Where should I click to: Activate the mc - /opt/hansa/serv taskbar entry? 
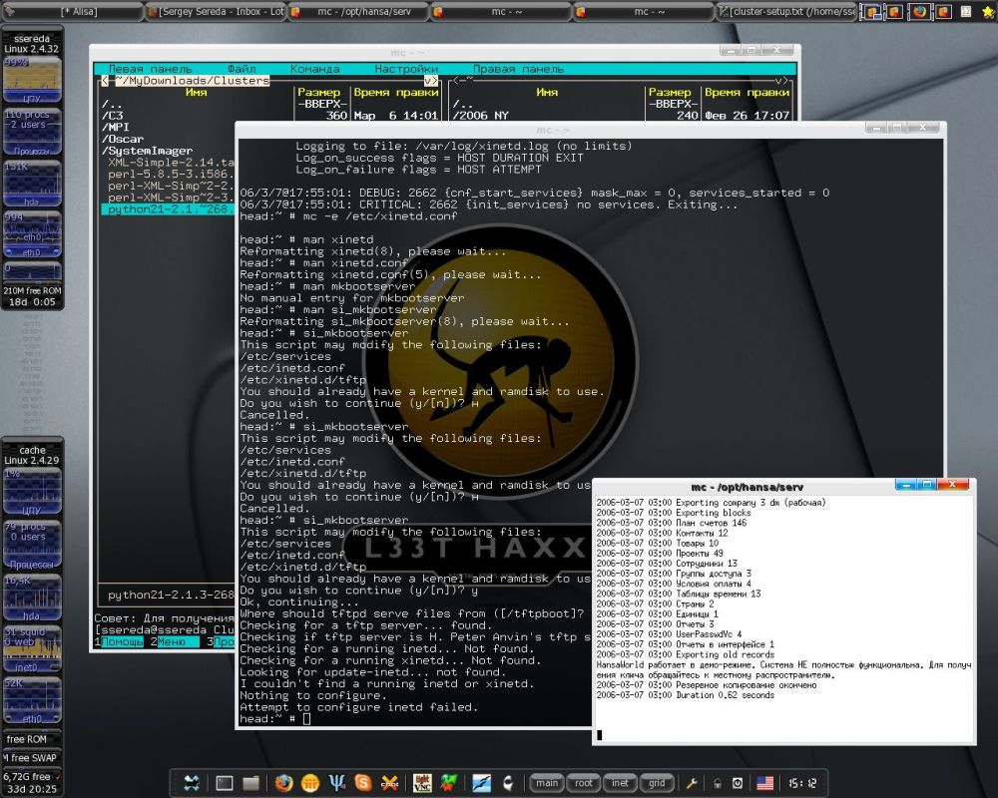358,11
